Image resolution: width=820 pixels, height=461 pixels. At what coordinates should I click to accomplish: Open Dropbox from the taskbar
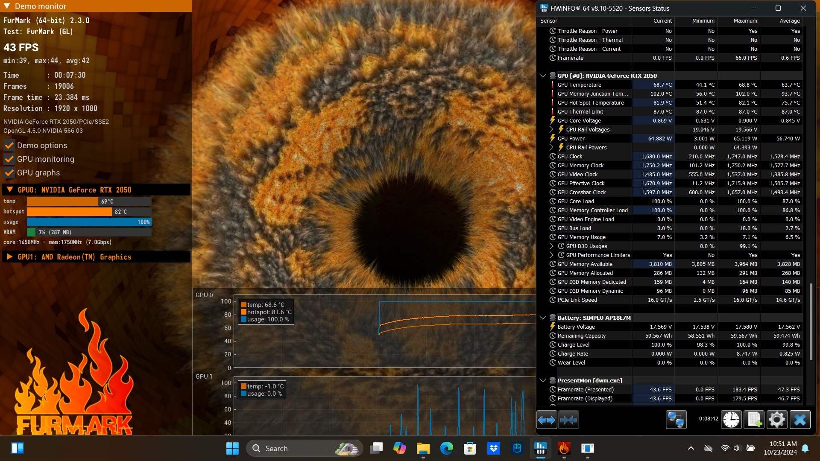494,448
